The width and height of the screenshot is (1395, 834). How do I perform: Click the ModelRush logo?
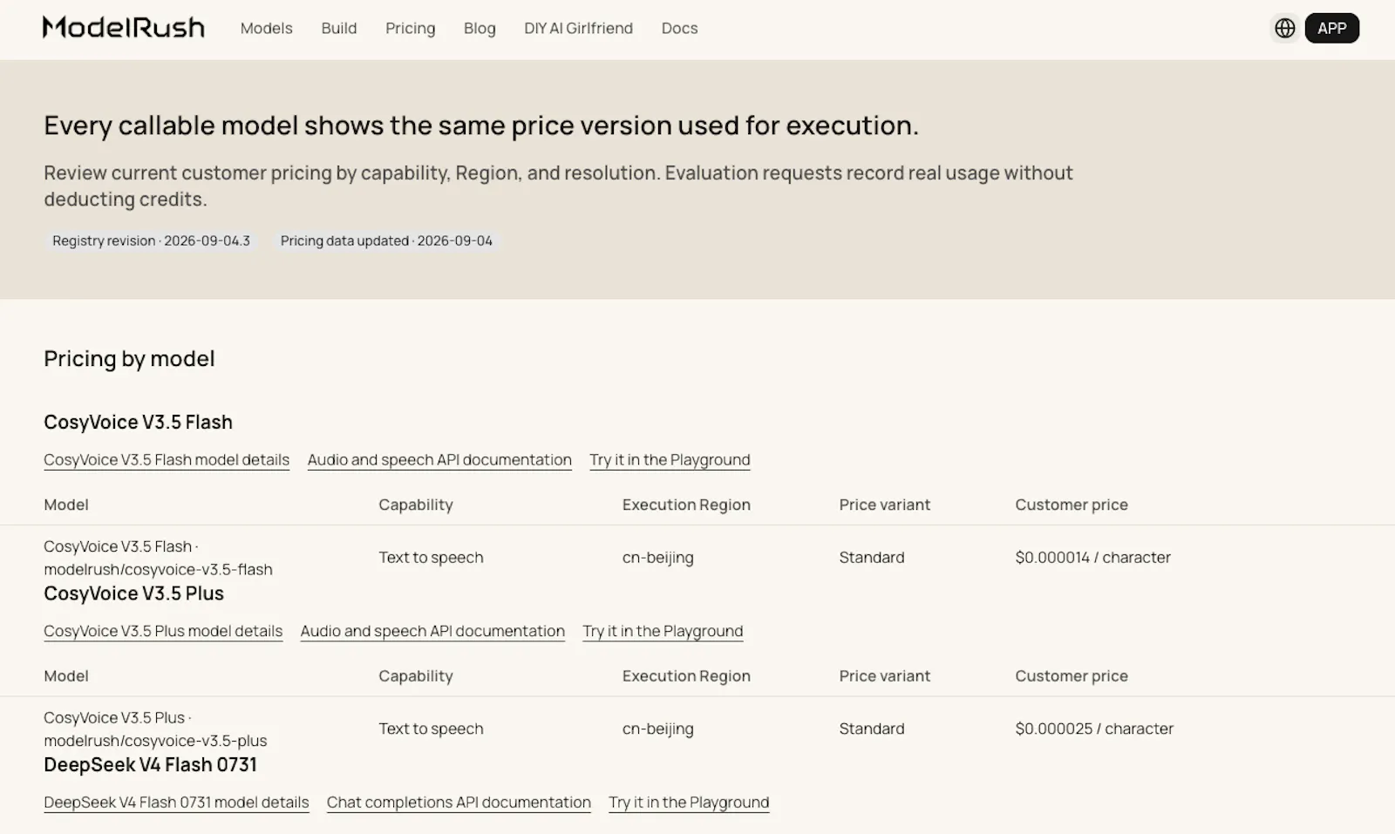tap(124, 28)
